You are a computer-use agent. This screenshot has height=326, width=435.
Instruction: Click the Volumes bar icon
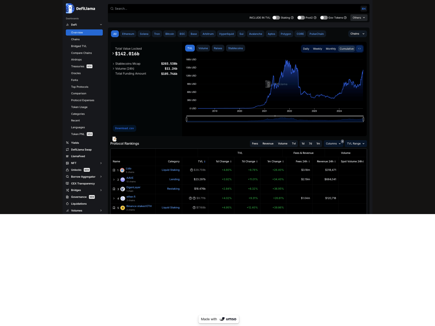(x=67, y=211)
